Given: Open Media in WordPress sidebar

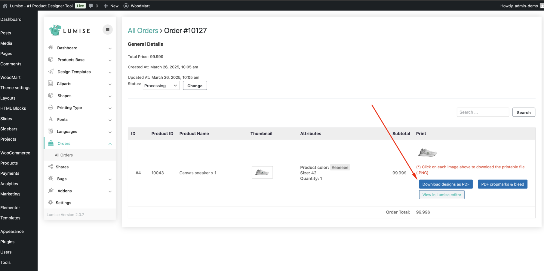Looking at the screenshot, I should (6, 43).
